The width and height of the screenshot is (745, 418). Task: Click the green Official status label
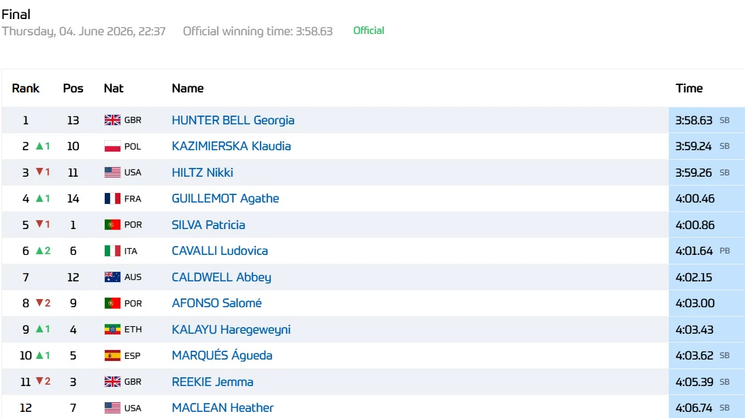369,31
